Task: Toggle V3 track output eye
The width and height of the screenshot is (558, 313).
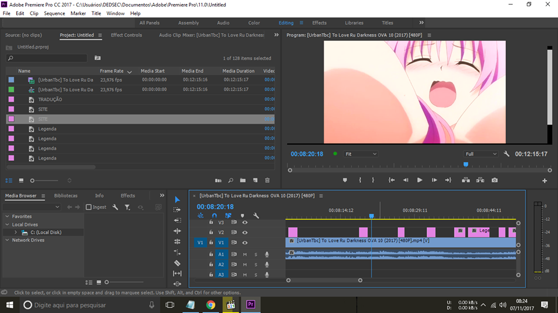Action: 245,222
